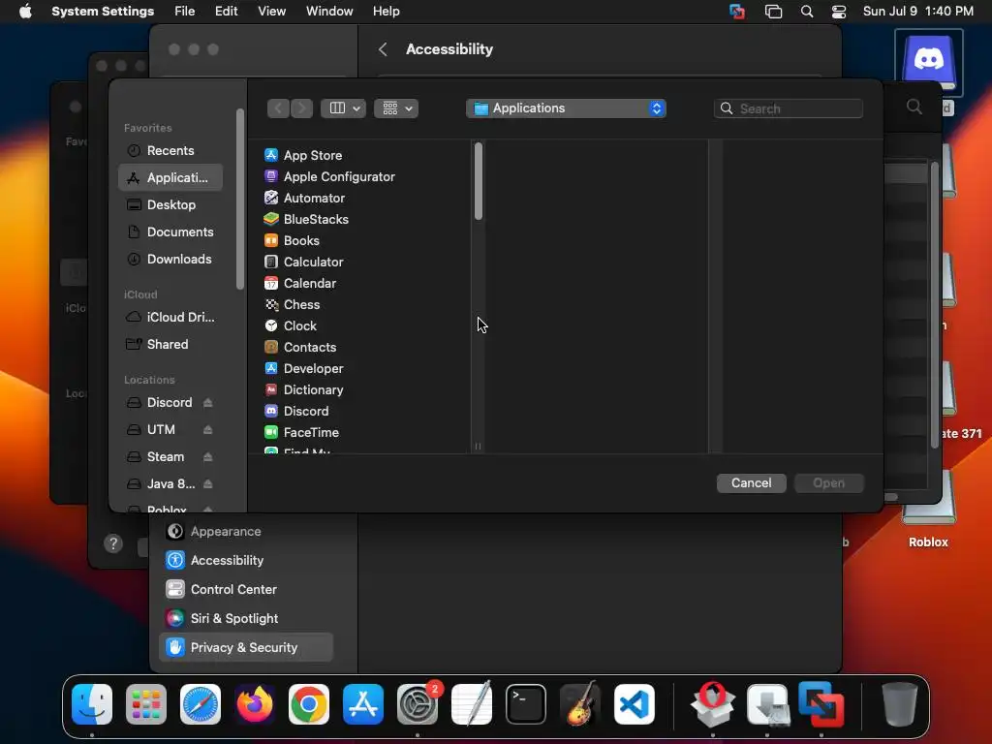The image size is (992, 744).
Task: Open the View menu
Action: [x=271, y=12]
